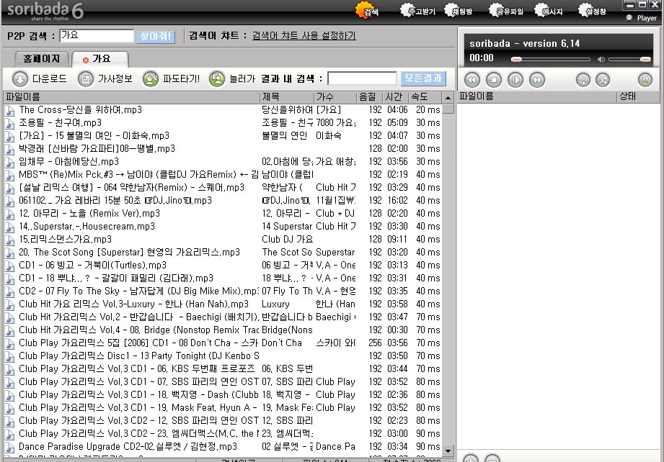Click the results list scrollbar up arrow

coord(448,98)
